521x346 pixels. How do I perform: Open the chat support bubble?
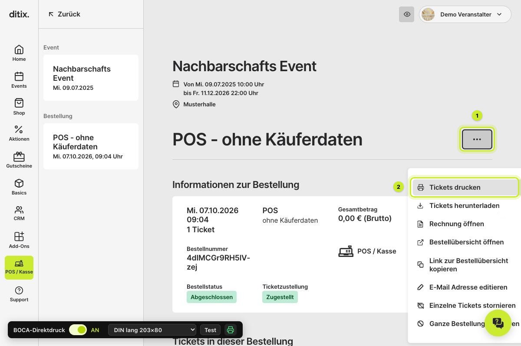(x=498, y=323)
